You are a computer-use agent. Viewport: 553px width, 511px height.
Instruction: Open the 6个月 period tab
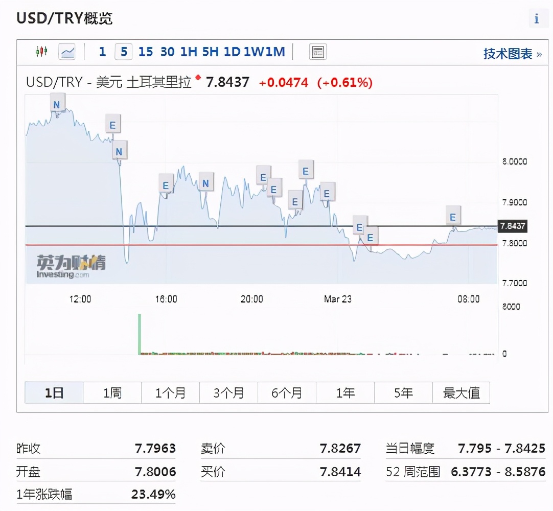287,392
